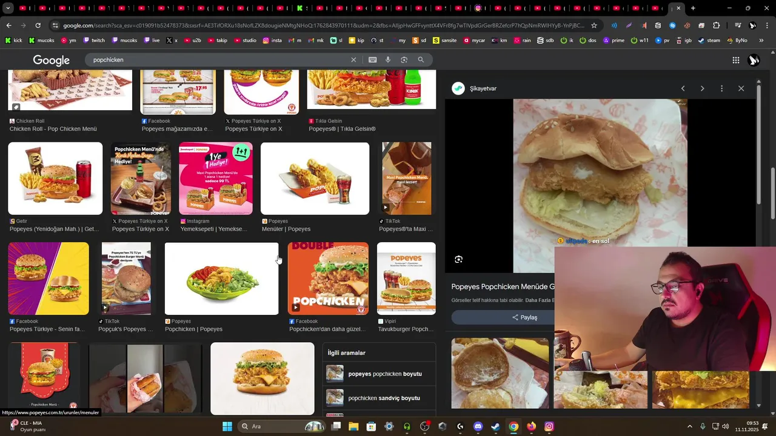
Task: Open Steam from taskbar
Action: pos(495,426)
